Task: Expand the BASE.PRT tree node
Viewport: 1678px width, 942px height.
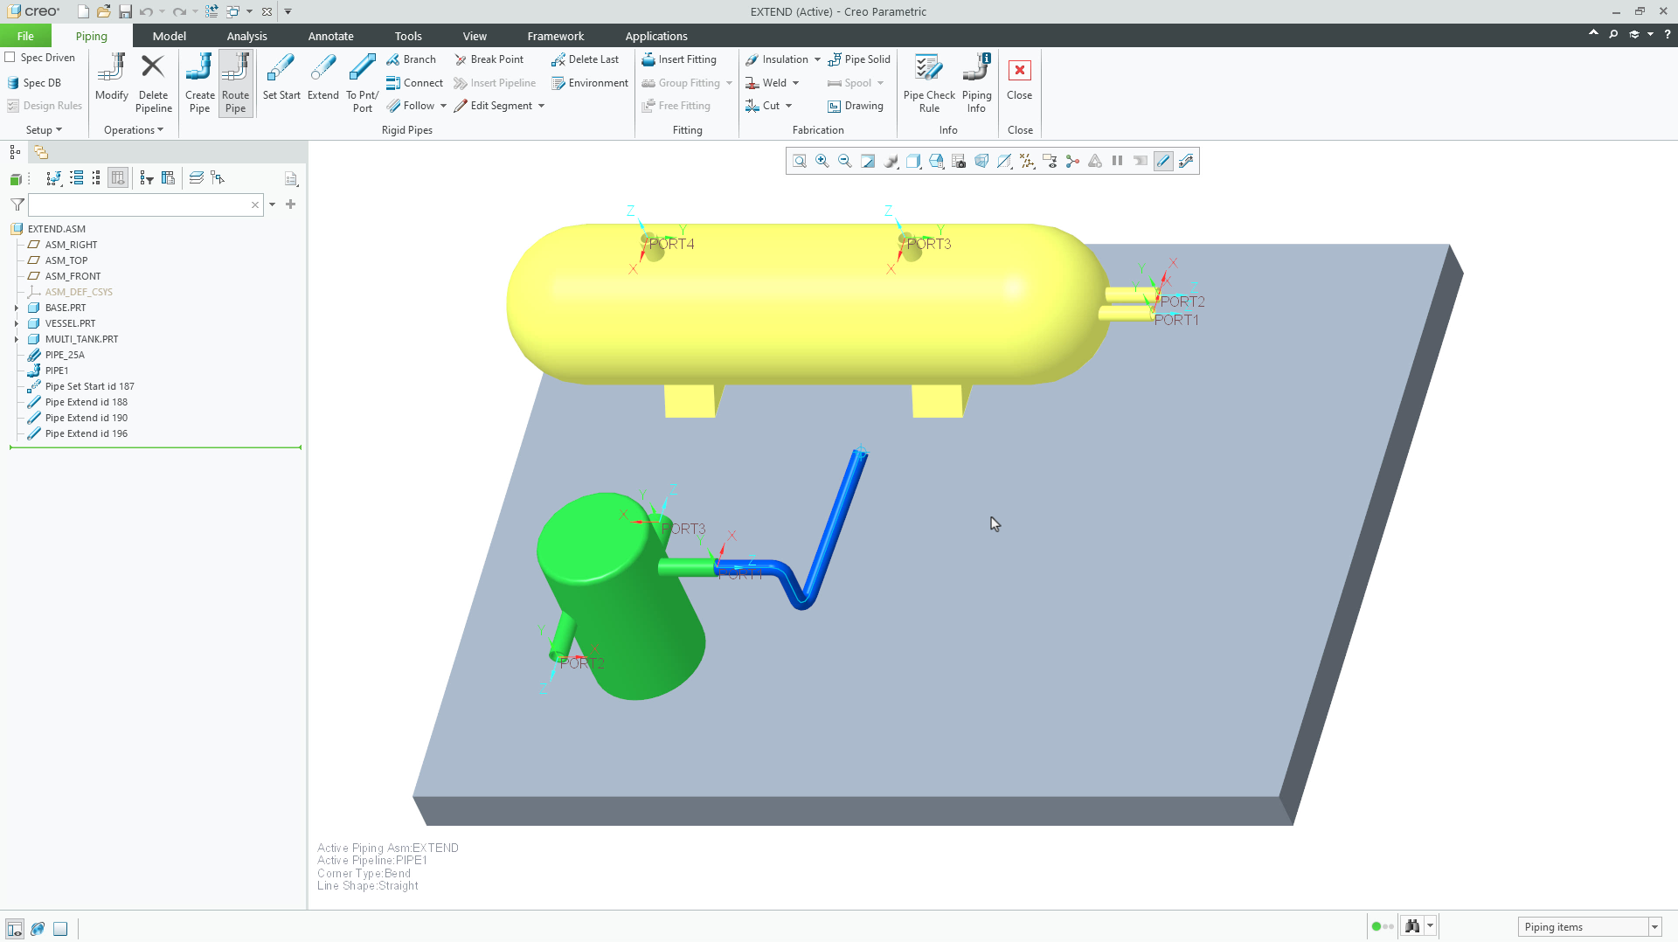Action: pyautogui.click(x=16, y=308)
